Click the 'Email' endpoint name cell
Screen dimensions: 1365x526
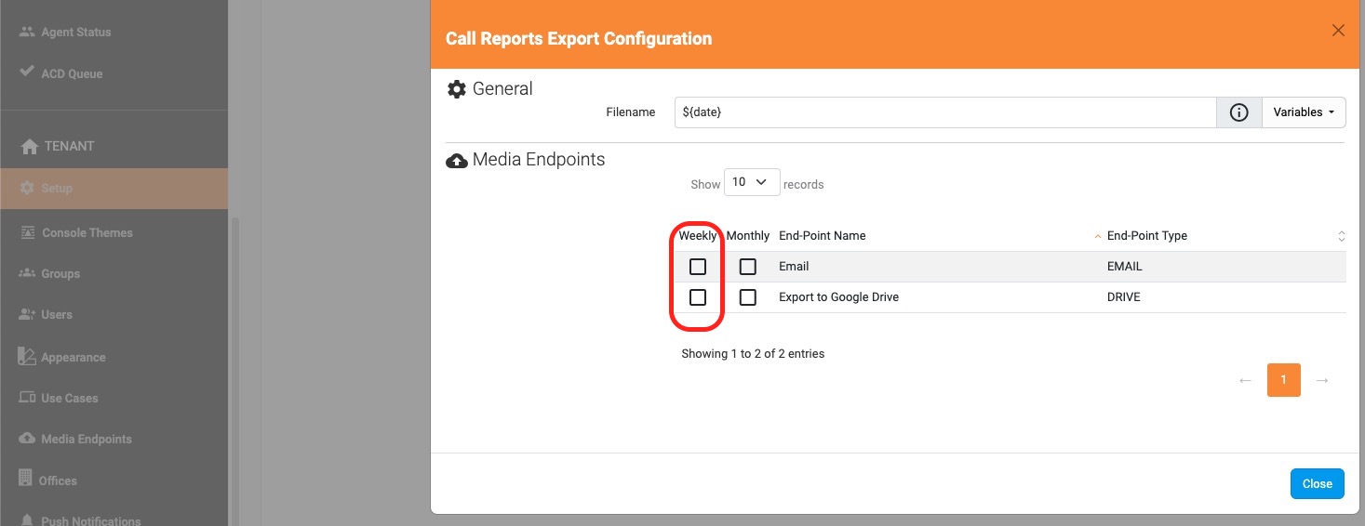794,267
